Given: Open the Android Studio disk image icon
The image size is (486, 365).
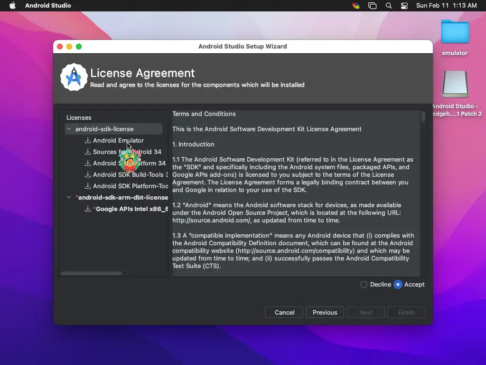Looking at the screenshot, I should pos(455,84).
